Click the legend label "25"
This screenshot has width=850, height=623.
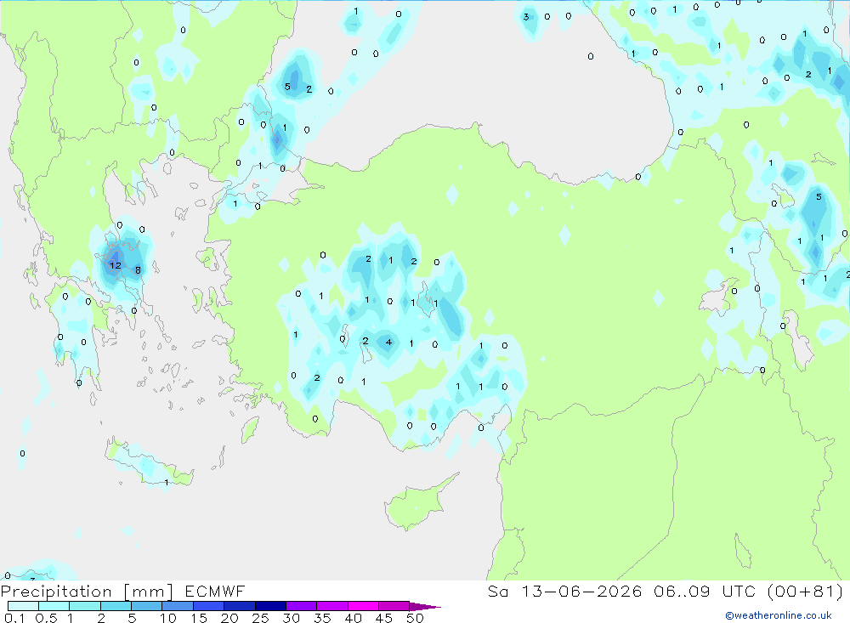pyautogui.click(x=260, y=618)
